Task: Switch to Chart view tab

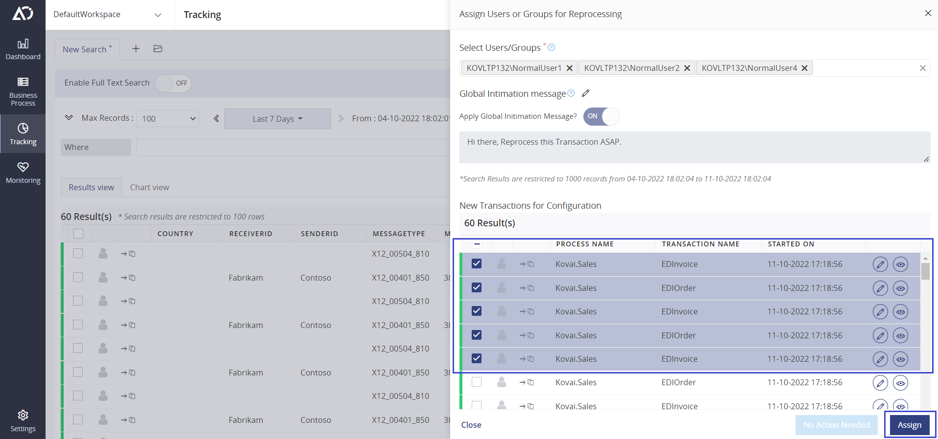Action: pyautogui.click(x=149, y=187)
